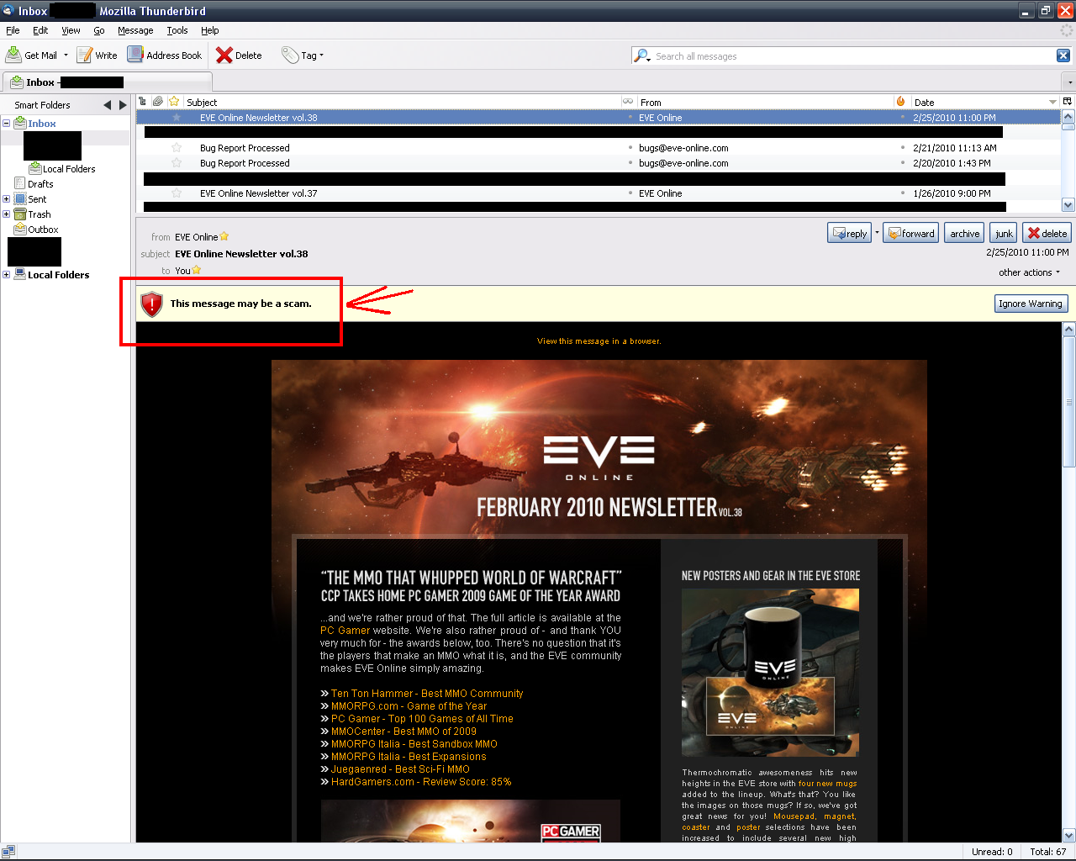Expand the bold Local Folders account
The height and width of the screenshot is (861, 1076).
click(x=6, y=275)
